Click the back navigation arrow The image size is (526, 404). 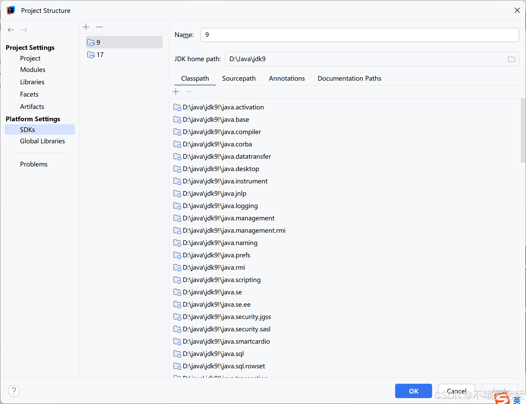pos(11,30)
